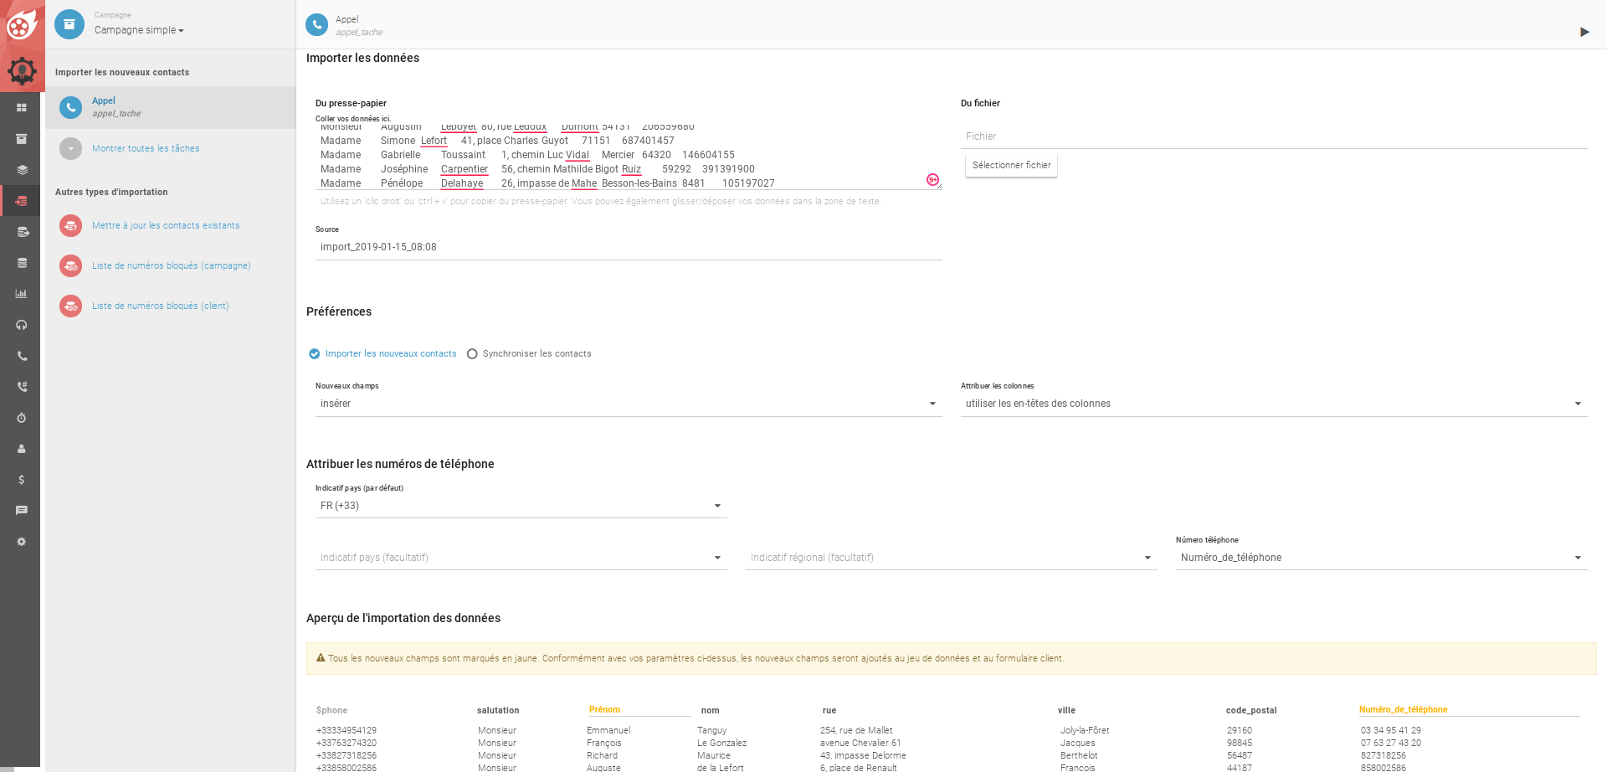The width and height of the screenshot is (1607, 772).
Task: Expand 'Montrer toutes les tâches' round arrow
Action: click(x=71, y=148)
